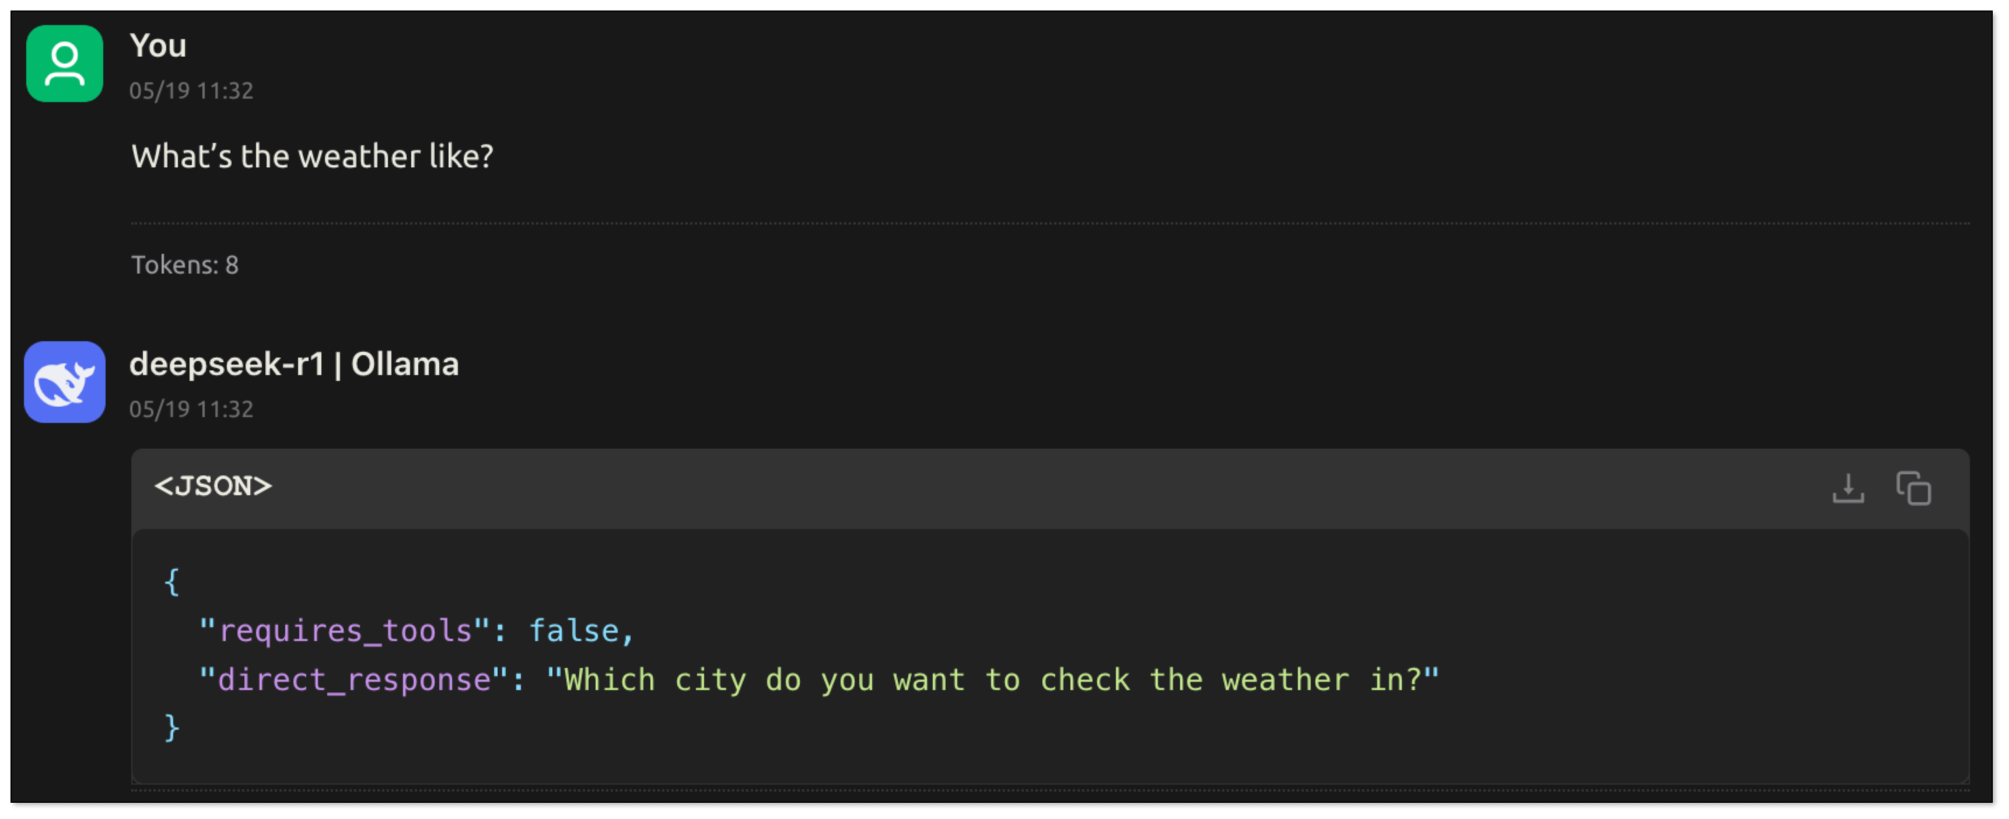
Task: Click the "deepseek-r1 | Ollama" model name
Action: click(294, 364)
